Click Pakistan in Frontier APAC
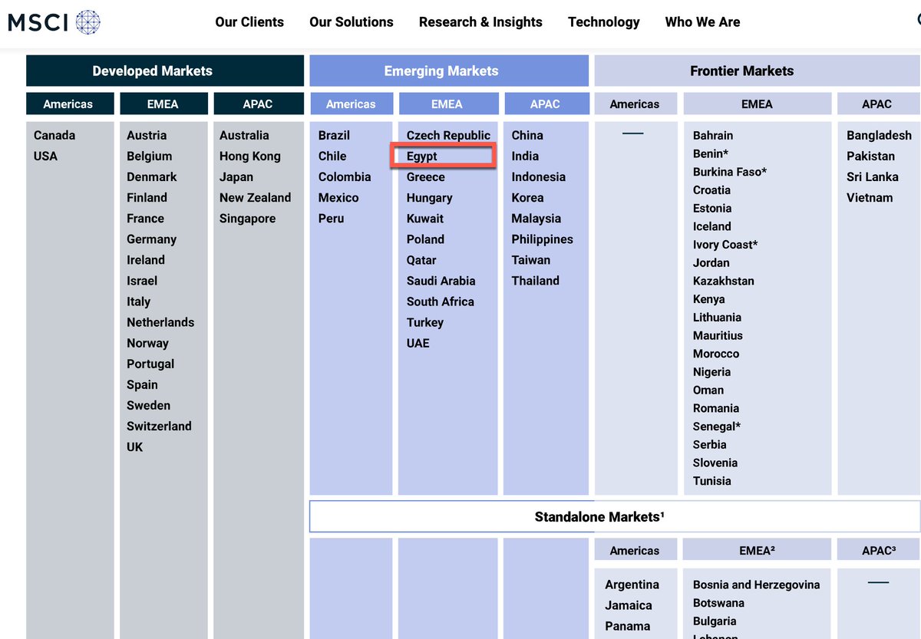Viewport: 921px width, 639px height. pyautogui.click(x=871, y=156)
